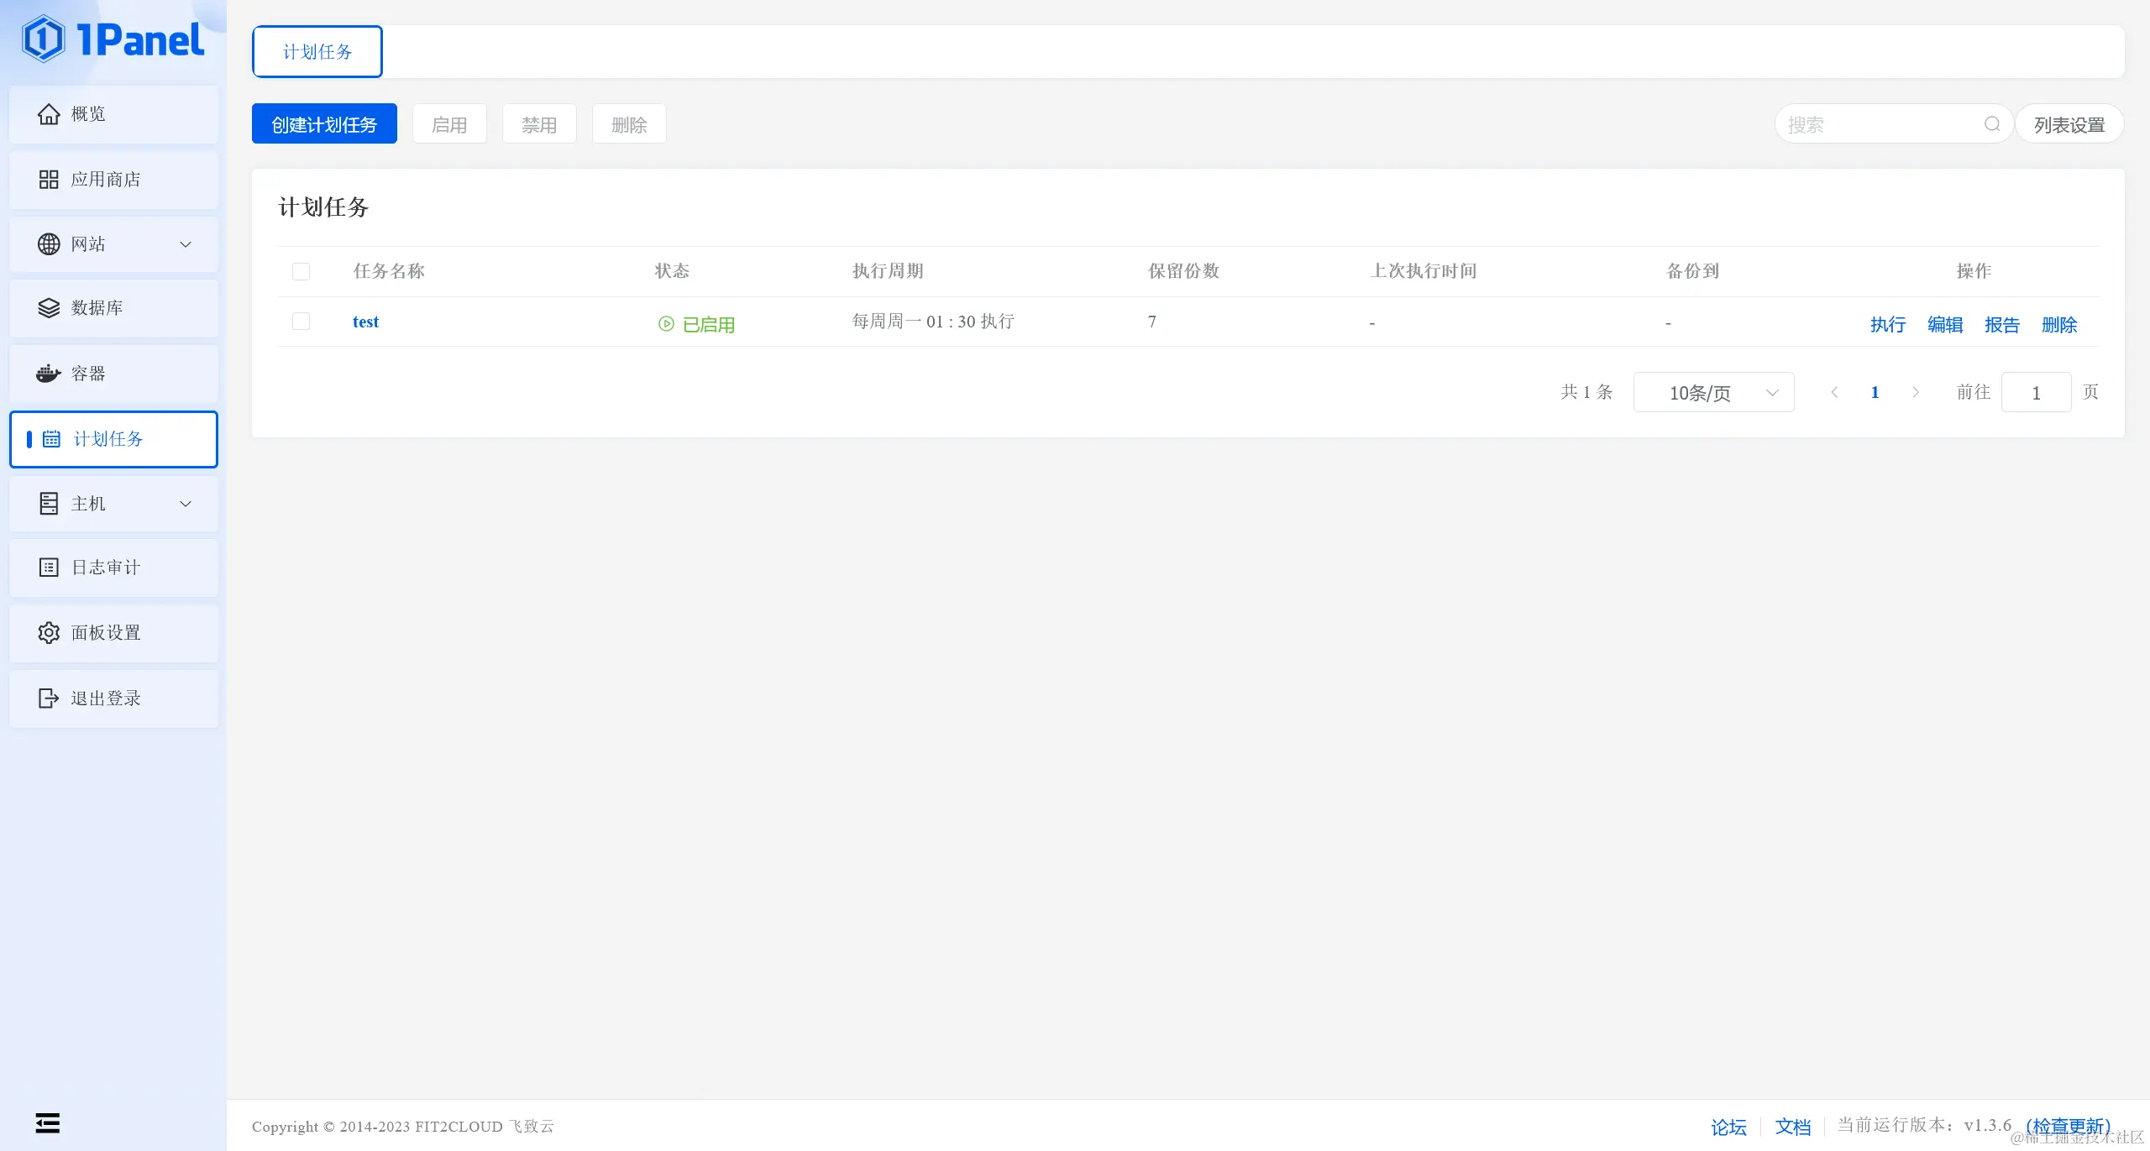
Task: Click the search magnifier icon
Action: coord(1991,124)
